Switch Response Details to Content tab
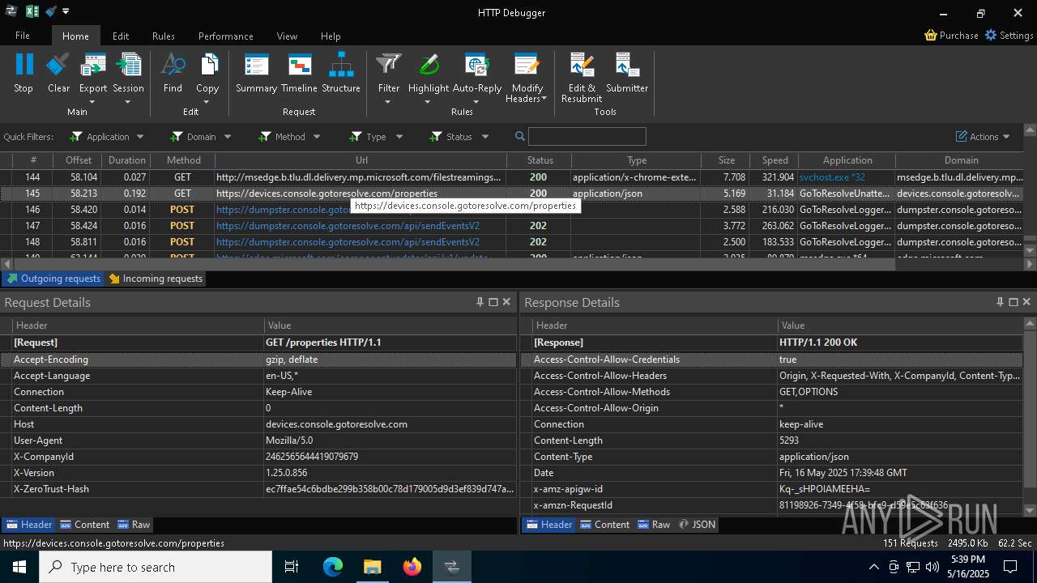 click(604, 525)
